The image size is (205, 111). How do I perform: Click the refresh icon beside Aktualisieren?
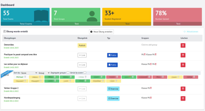tap(185, 32)
